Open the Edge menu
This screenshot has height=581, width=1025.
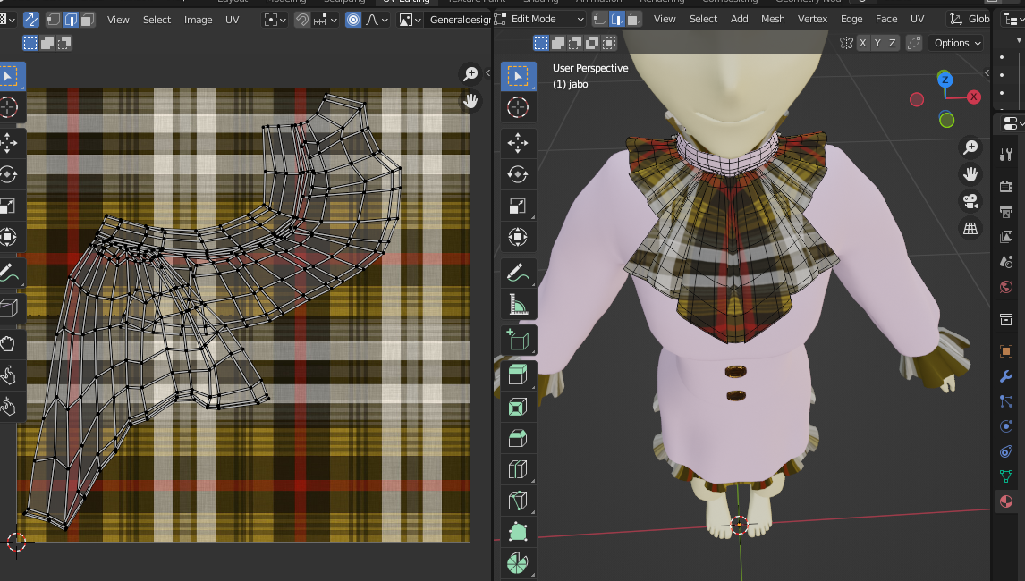point(851,19)
